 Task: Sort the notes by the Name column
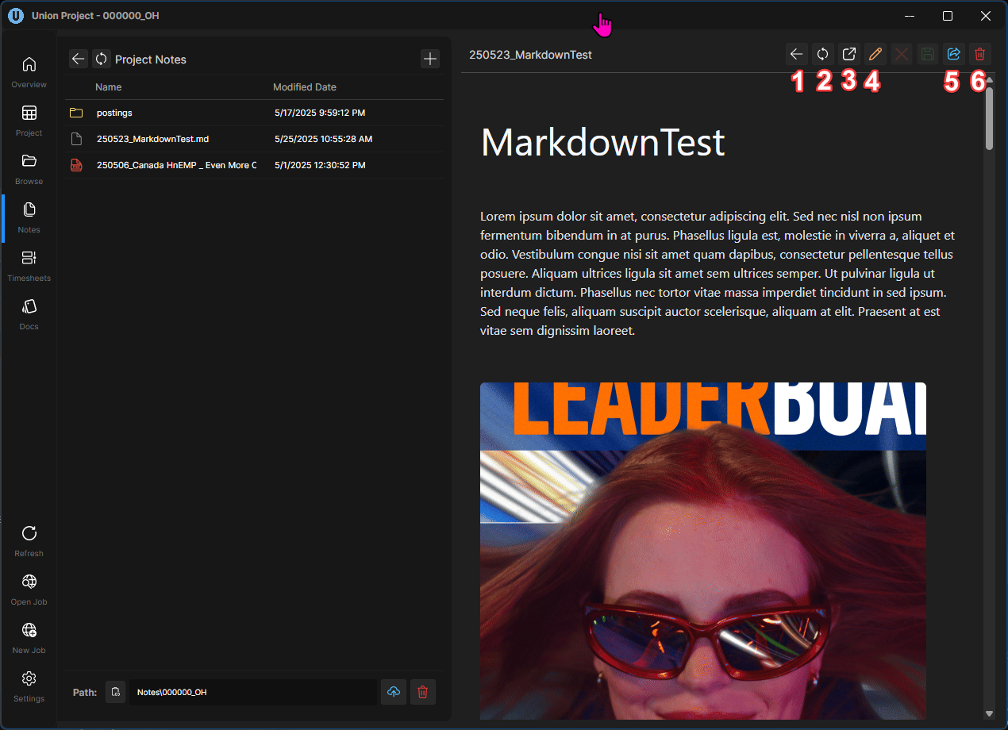[109, 87]
